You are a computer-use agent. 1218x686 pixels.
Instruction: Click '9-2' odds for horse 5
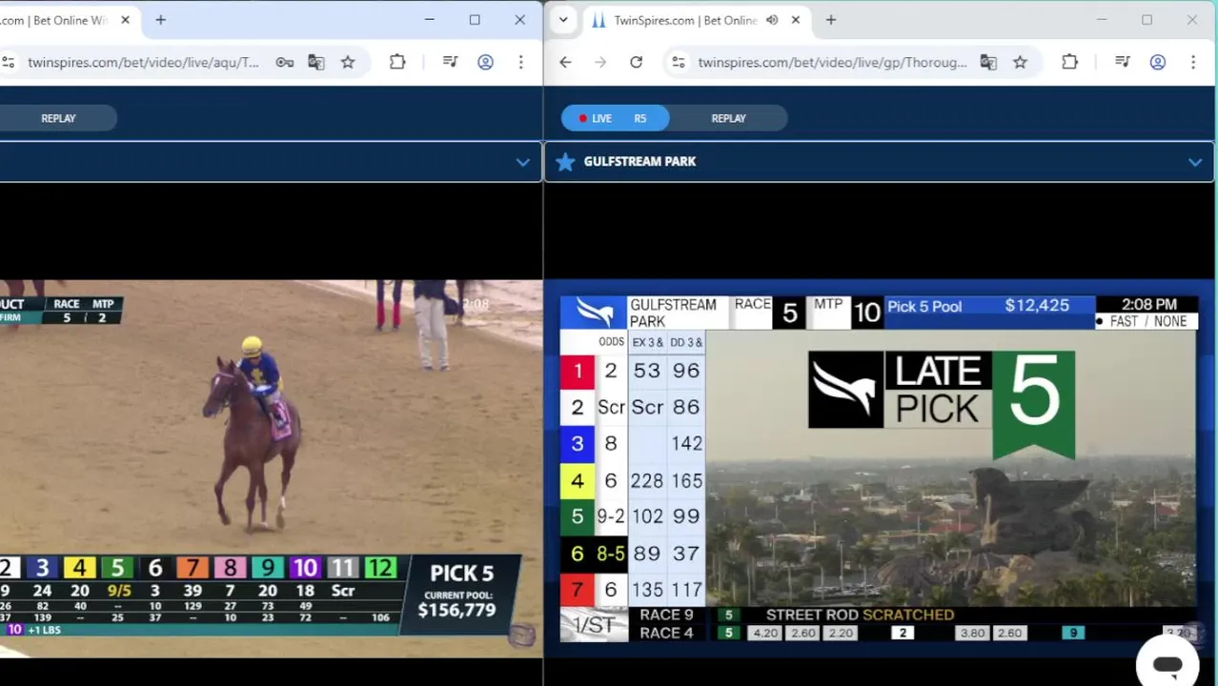click(611, 516)
